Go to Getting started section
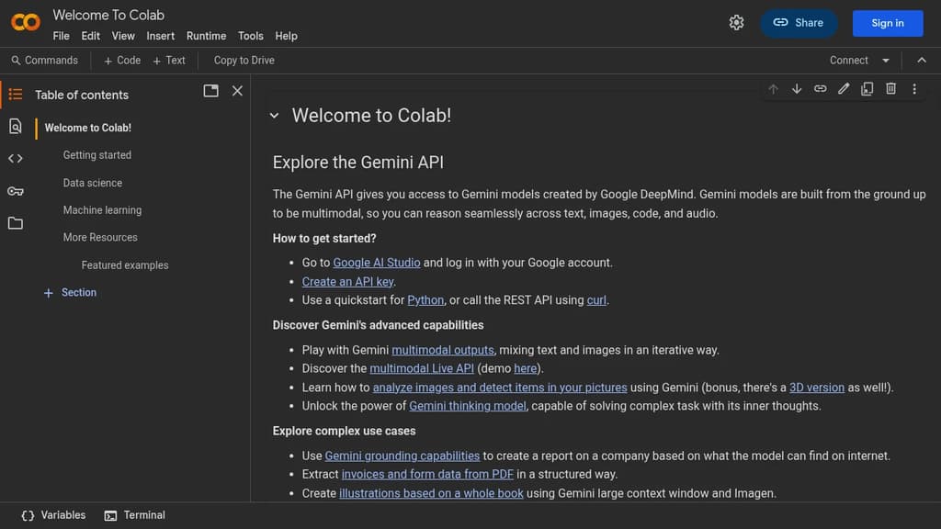This screenshot has width=941, height=529. pyautogui.click(x=97, y=154)
